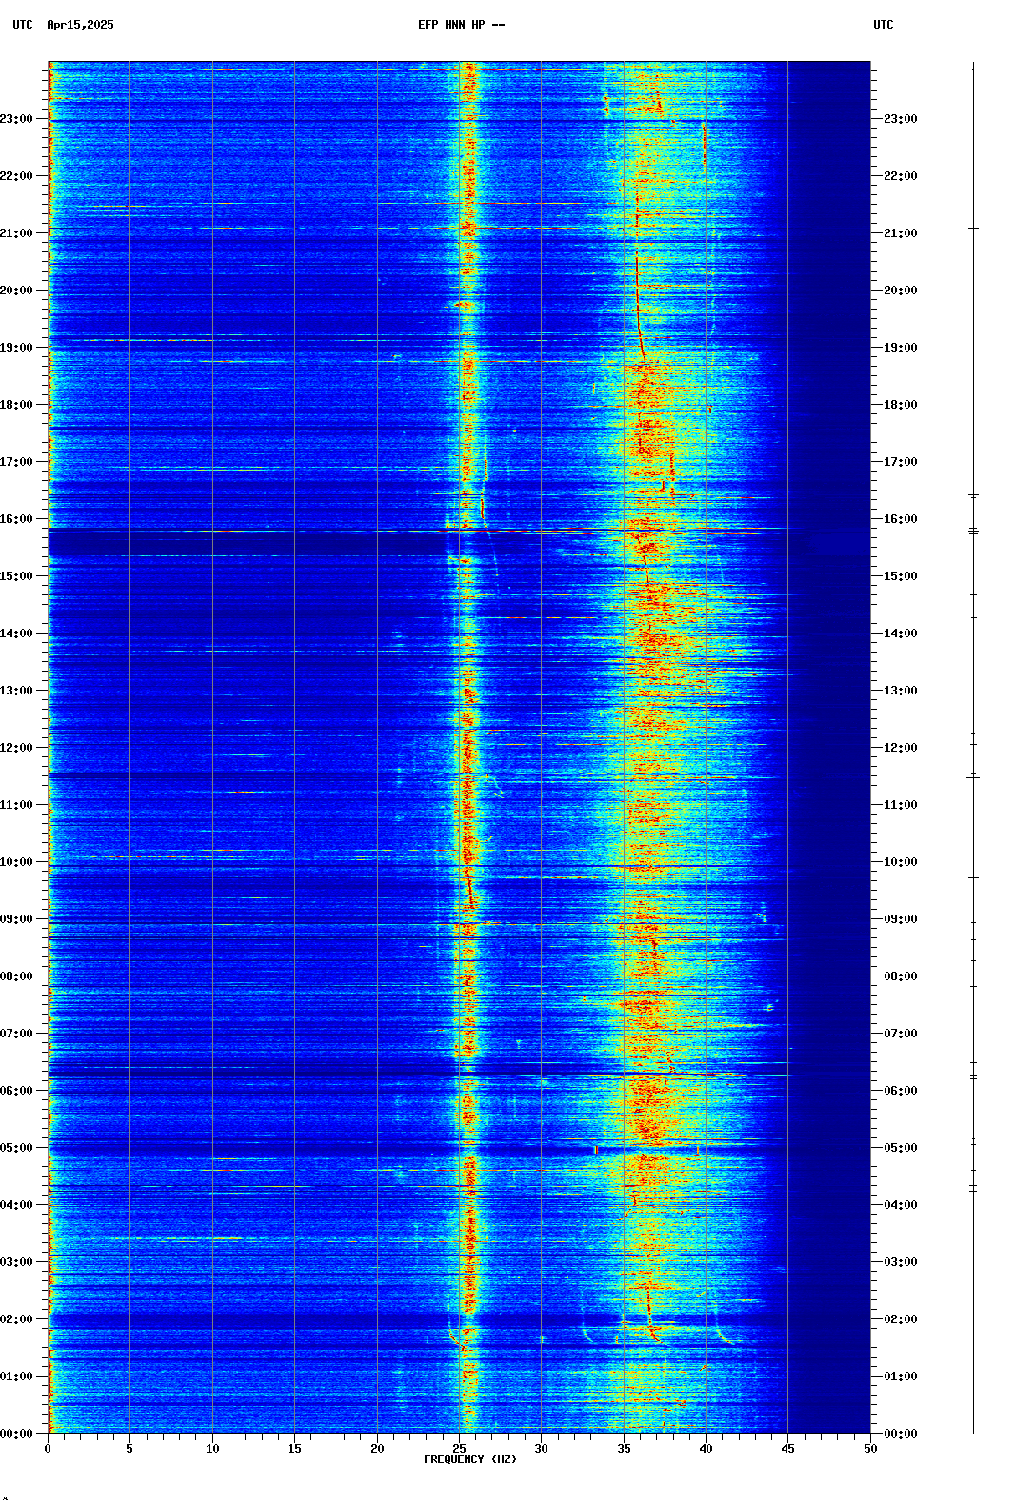
Task: Click the 20 tick on frequency axis
Action: pos(377,1449)
